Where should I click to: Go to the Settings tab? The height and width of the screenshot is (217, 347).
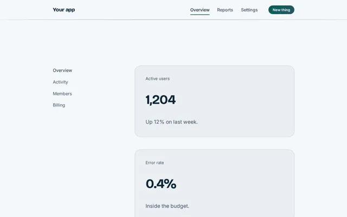[x=249, y=10]
